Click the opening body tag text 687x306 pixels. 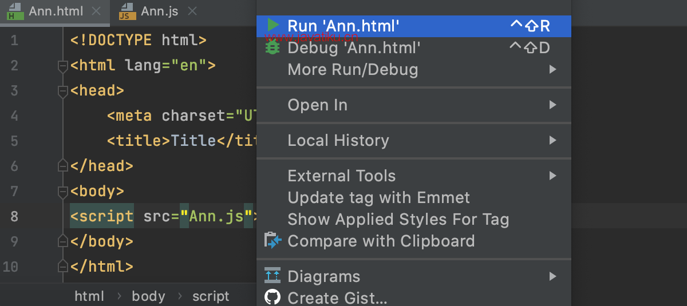(97, 192)
